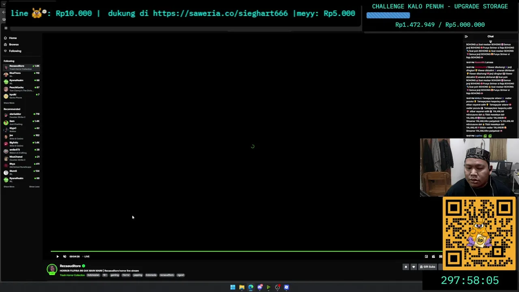The width and height of the screenshot is (519, 292).
Task: Expand Recommended list with Show More
Action: pos(9,187)
